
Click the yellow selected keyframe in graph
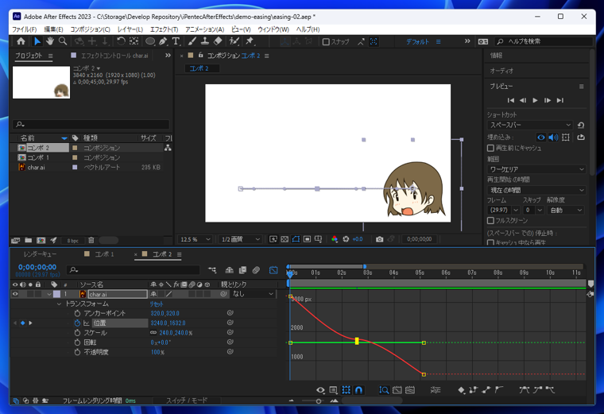point(357,341)
